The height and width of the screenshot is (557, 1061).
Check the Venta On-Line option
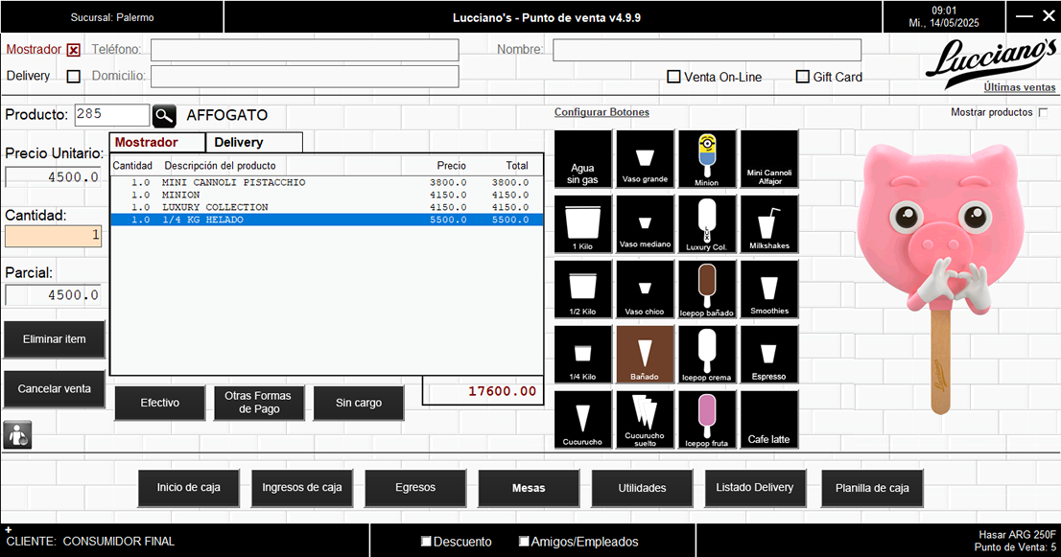(x=674, y=77)
